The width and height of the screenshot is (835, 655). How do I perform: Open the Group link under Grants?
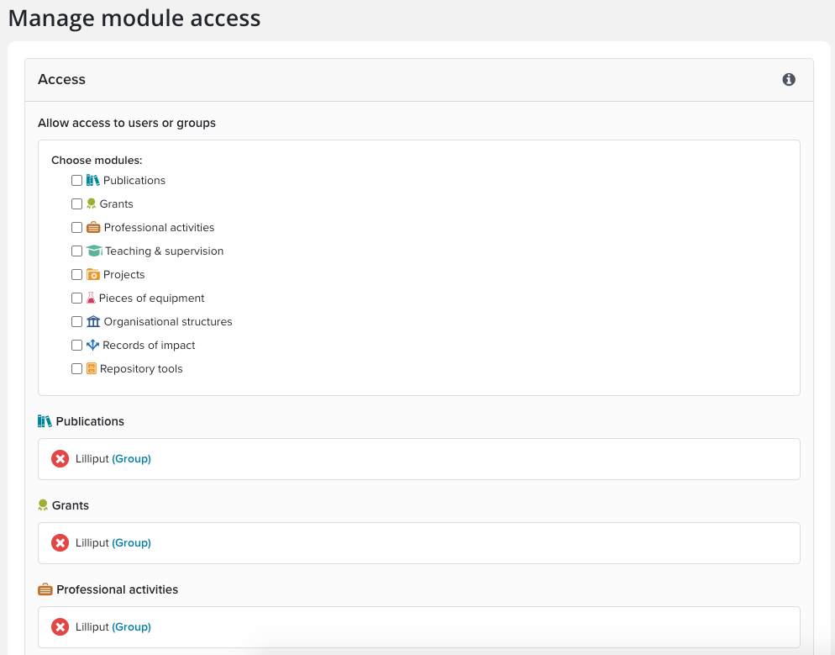click(x=131, y=543)
